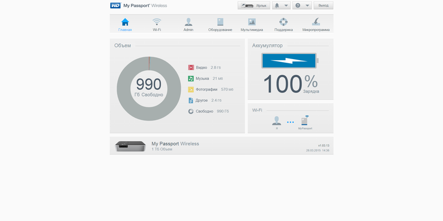This screenshot has width=443, height=221.
Task: Click the Я user icon in Wi-Fi panel
Action: [277, 121]
